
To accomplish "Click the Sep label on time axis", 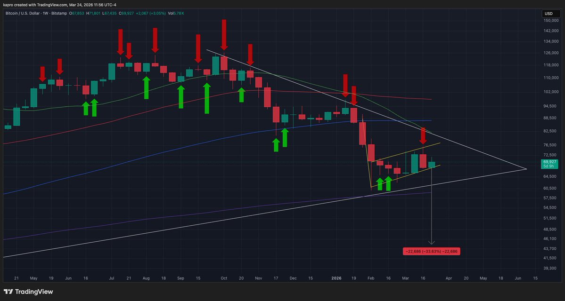I will pos(181,278).
